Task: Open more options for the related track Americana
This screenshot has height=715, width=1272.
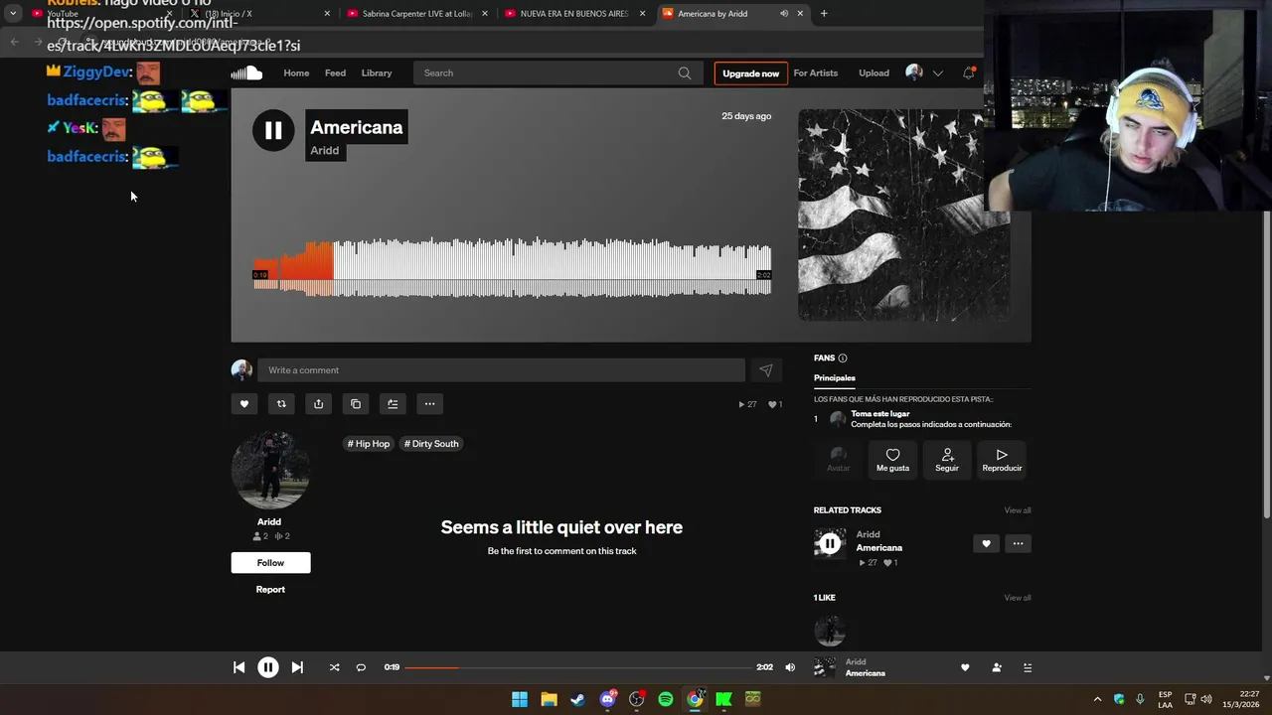Action: 1018,544
